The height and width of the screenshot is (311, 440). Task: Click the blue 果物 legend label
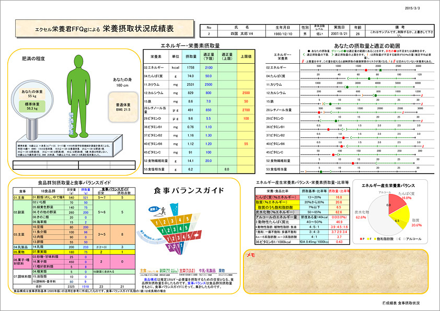point(222,271)
